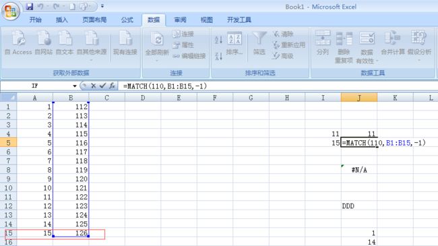
Task: Open 高级 advanced filter
Action: tap(283, 56)
